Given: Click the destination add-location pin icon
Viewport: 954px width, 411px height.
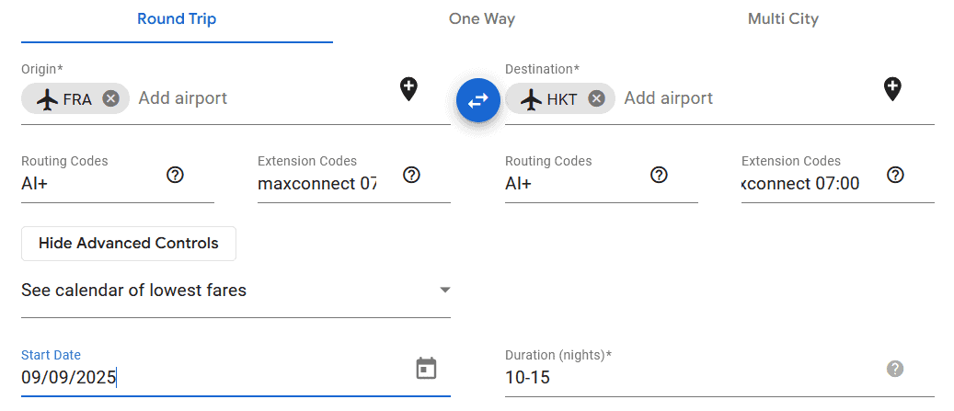Looking at the screenshot, I should click(x=891, y=89).
